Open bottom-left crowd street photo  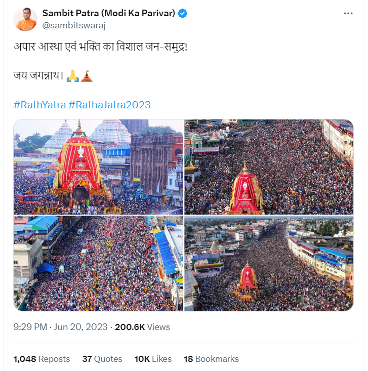point(98,263)
